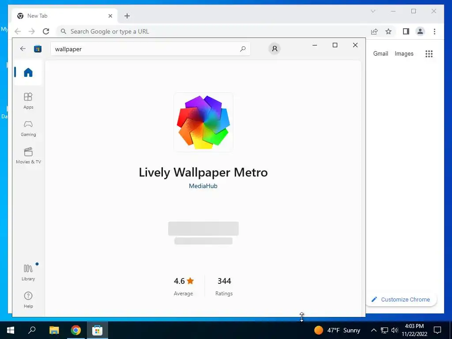Click Customize Chrome button
This screenshot has width=452, height=339.
401,300
